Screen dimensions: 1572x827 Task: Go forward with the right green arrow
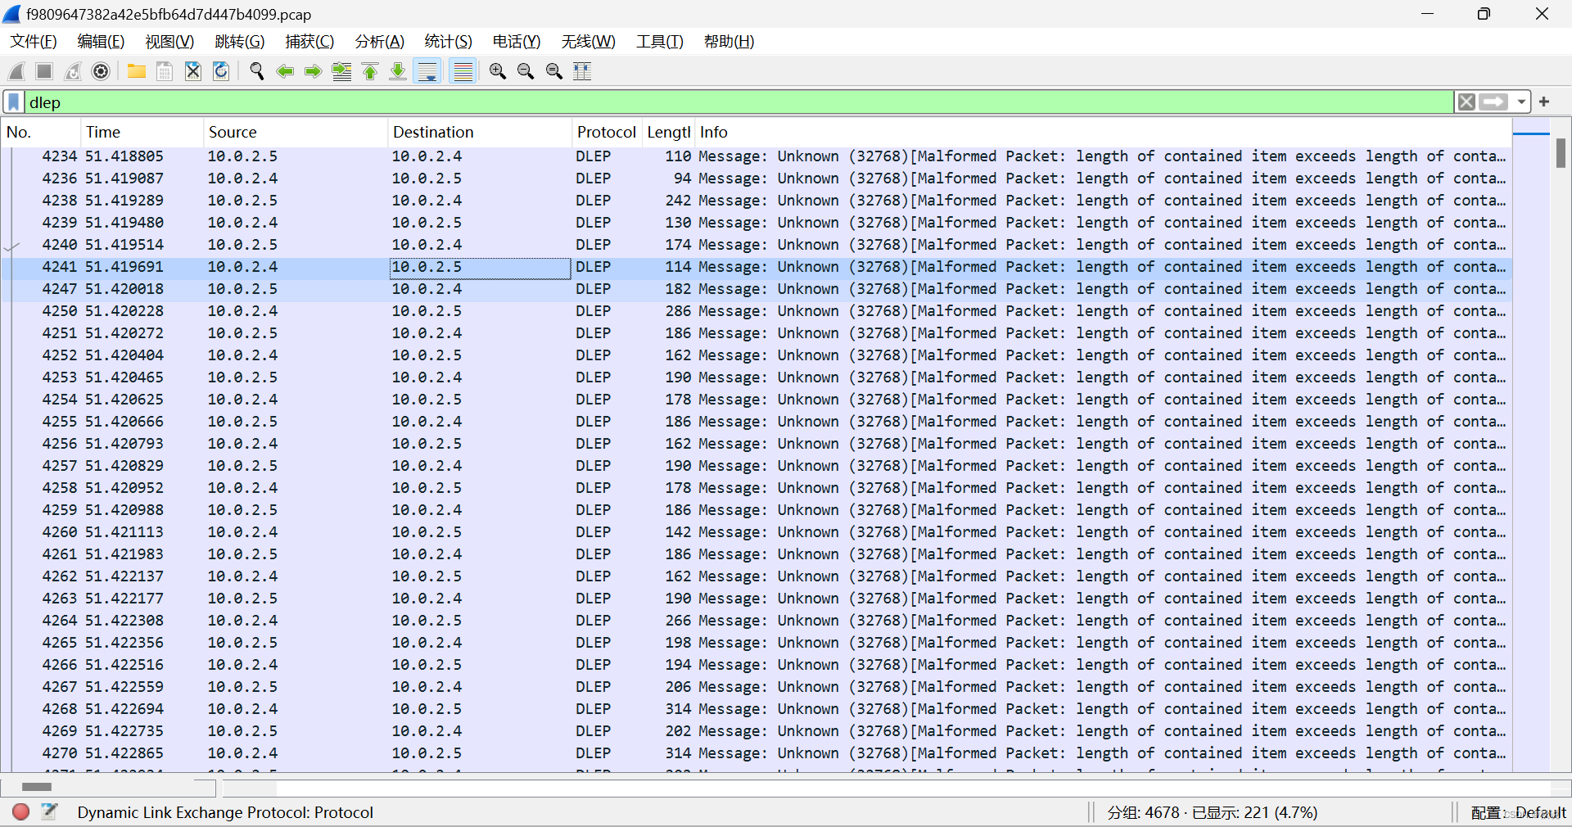pos(313,71)
